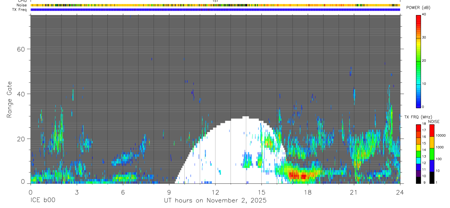Click the '9' hour tick on time axis
The height and width of the screenshot is (208, 450).
(169, 192)
